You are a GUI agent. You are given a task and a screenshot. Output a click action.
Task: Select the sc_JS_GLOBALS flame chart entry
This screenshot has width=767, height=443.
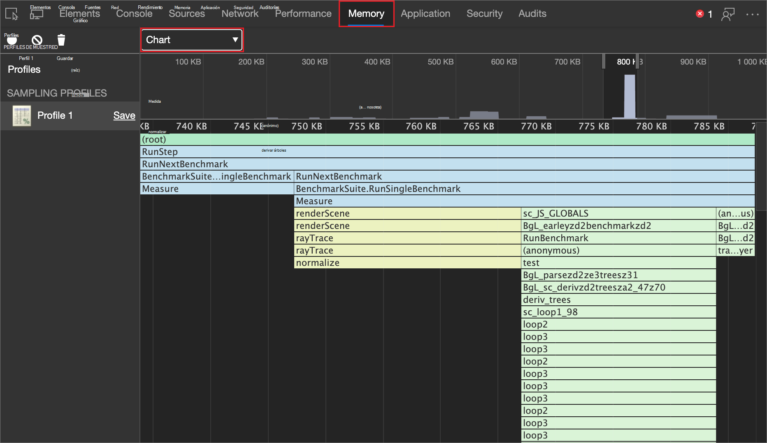coord(618,213)
